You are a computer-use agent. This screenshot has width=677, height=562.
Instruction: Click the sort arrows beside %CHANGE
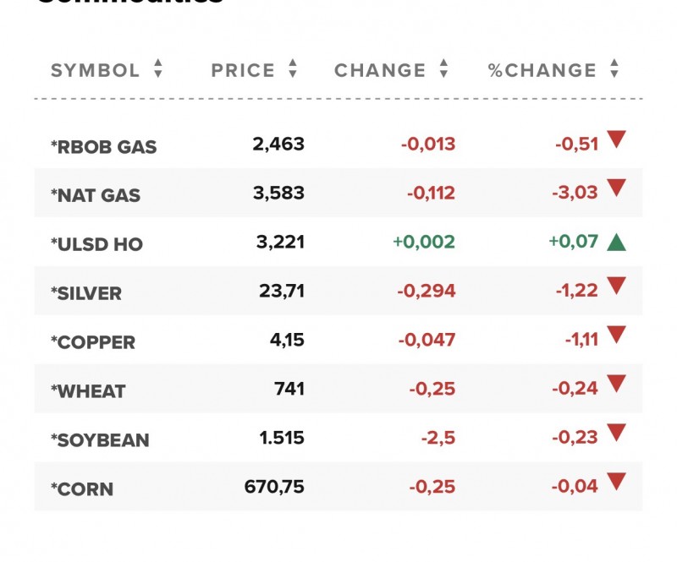[614, 70]
